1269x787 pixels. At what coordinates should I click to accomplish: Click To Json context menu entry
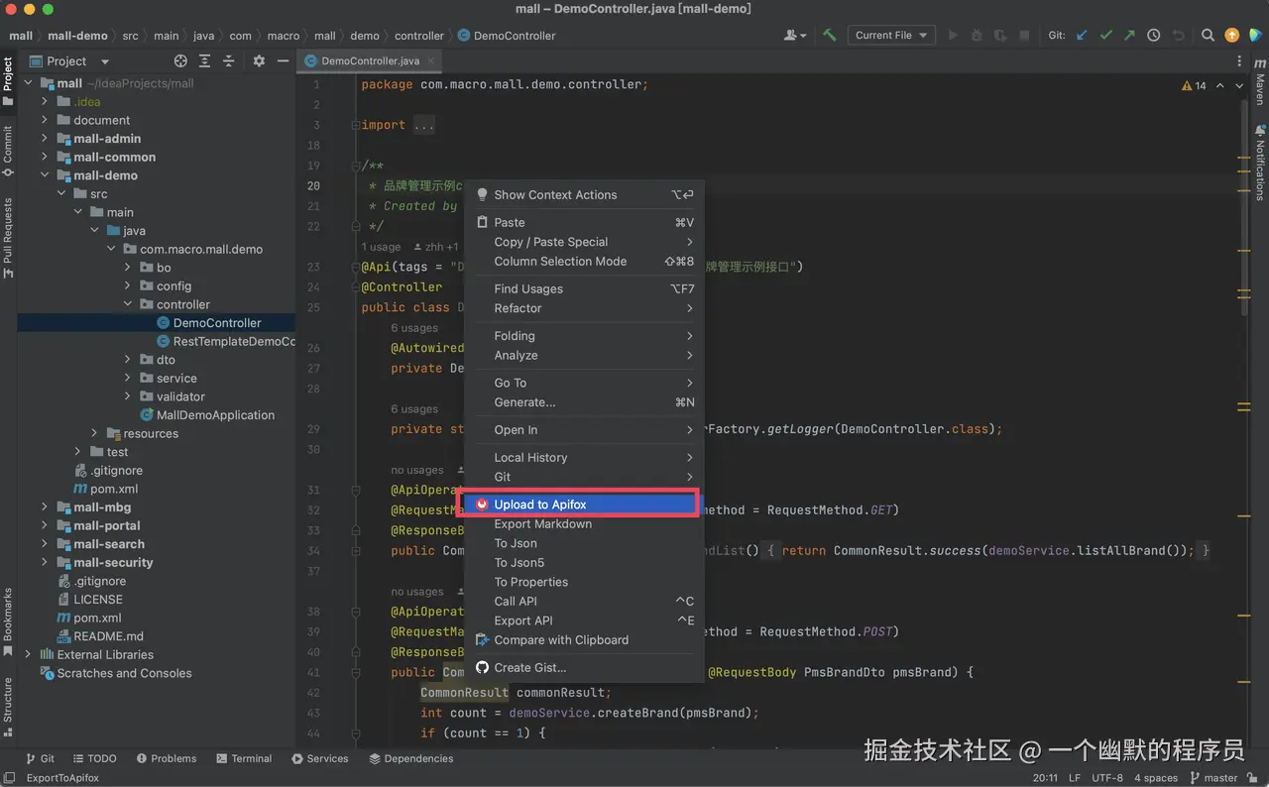584,543
